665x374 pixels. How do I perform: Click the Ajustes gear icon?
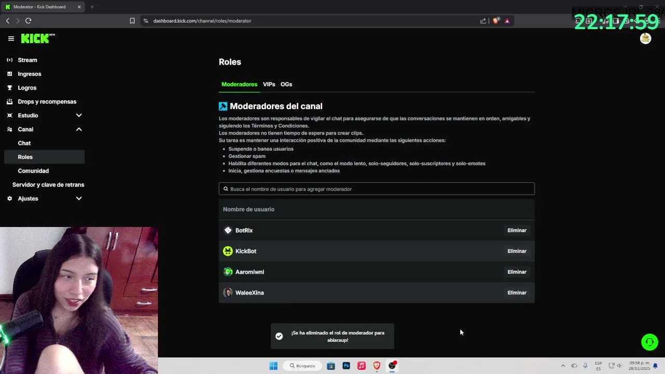coord(9,198)
